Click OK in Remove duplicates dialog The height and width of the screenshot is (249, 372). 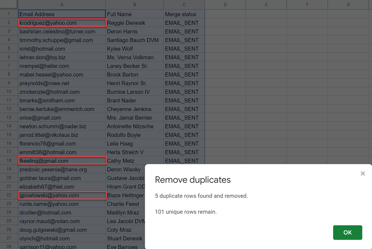coord(347,232)
